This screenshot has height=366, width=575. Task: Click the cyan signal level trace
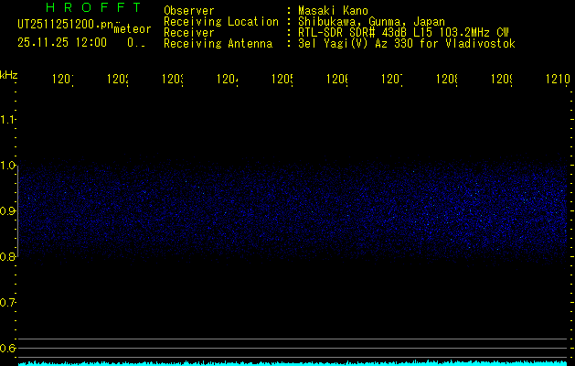coord(293,362)
